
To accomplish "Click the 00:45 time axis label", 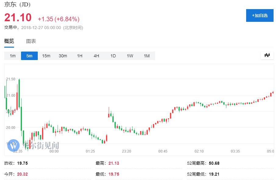I will [x=163, y=151].
